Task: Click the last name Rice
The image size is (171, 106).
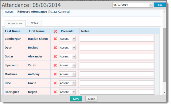Action: [8, 83]
